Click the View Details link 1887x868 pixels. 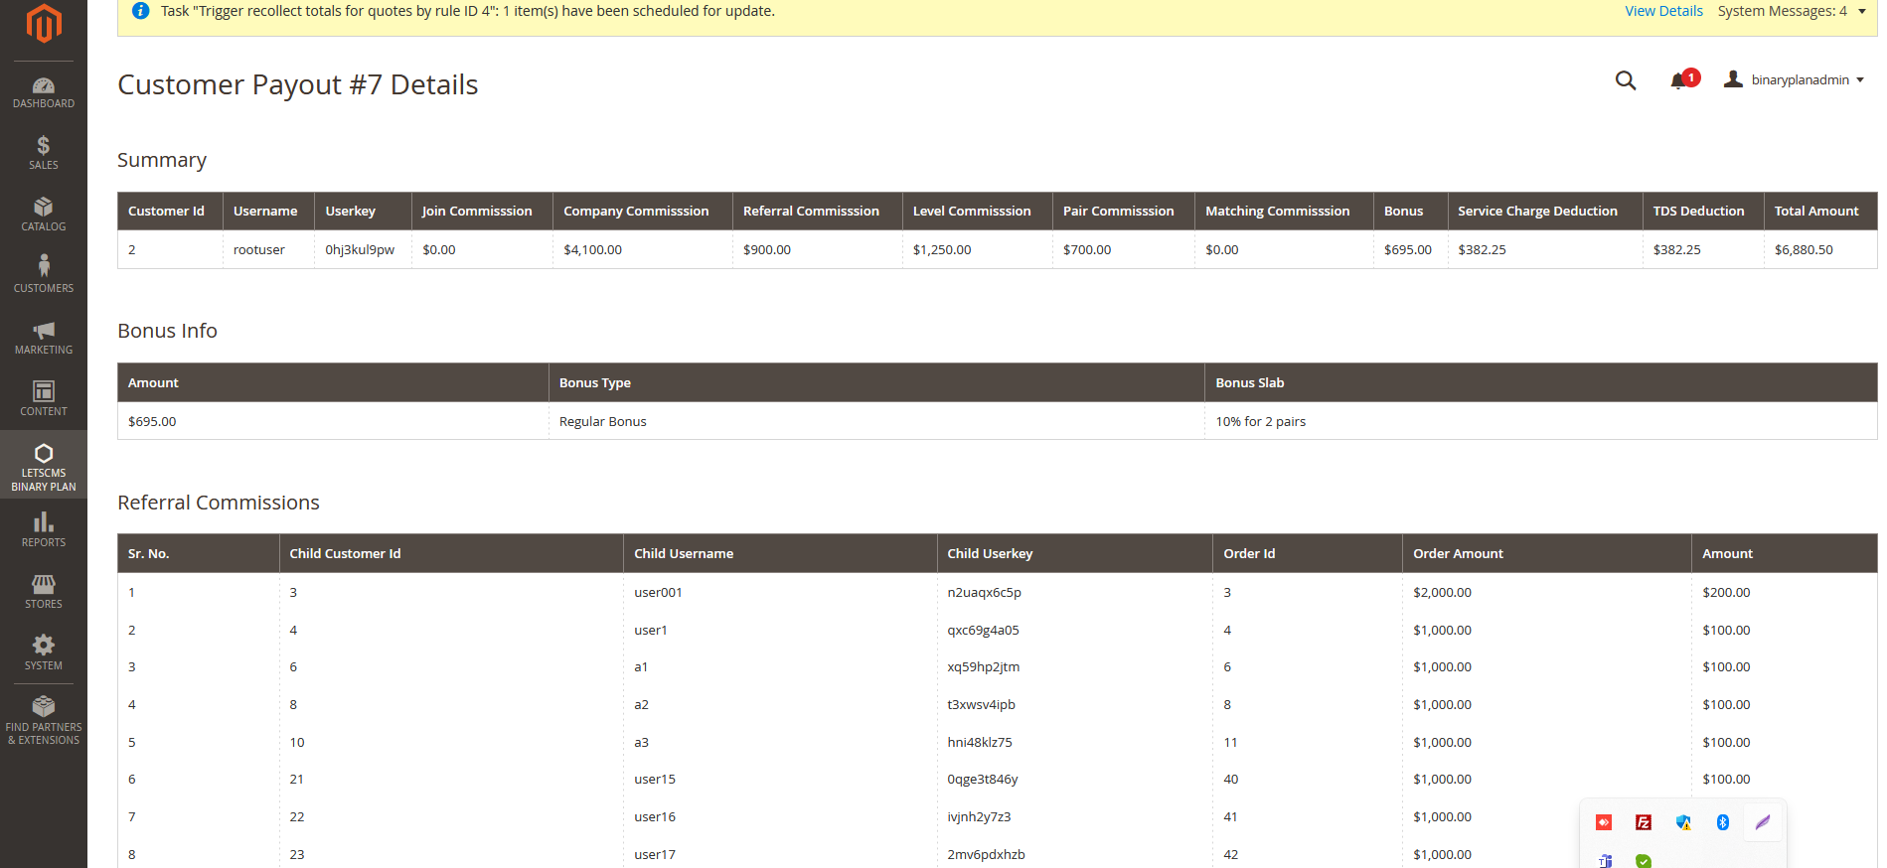point(1662,11)
